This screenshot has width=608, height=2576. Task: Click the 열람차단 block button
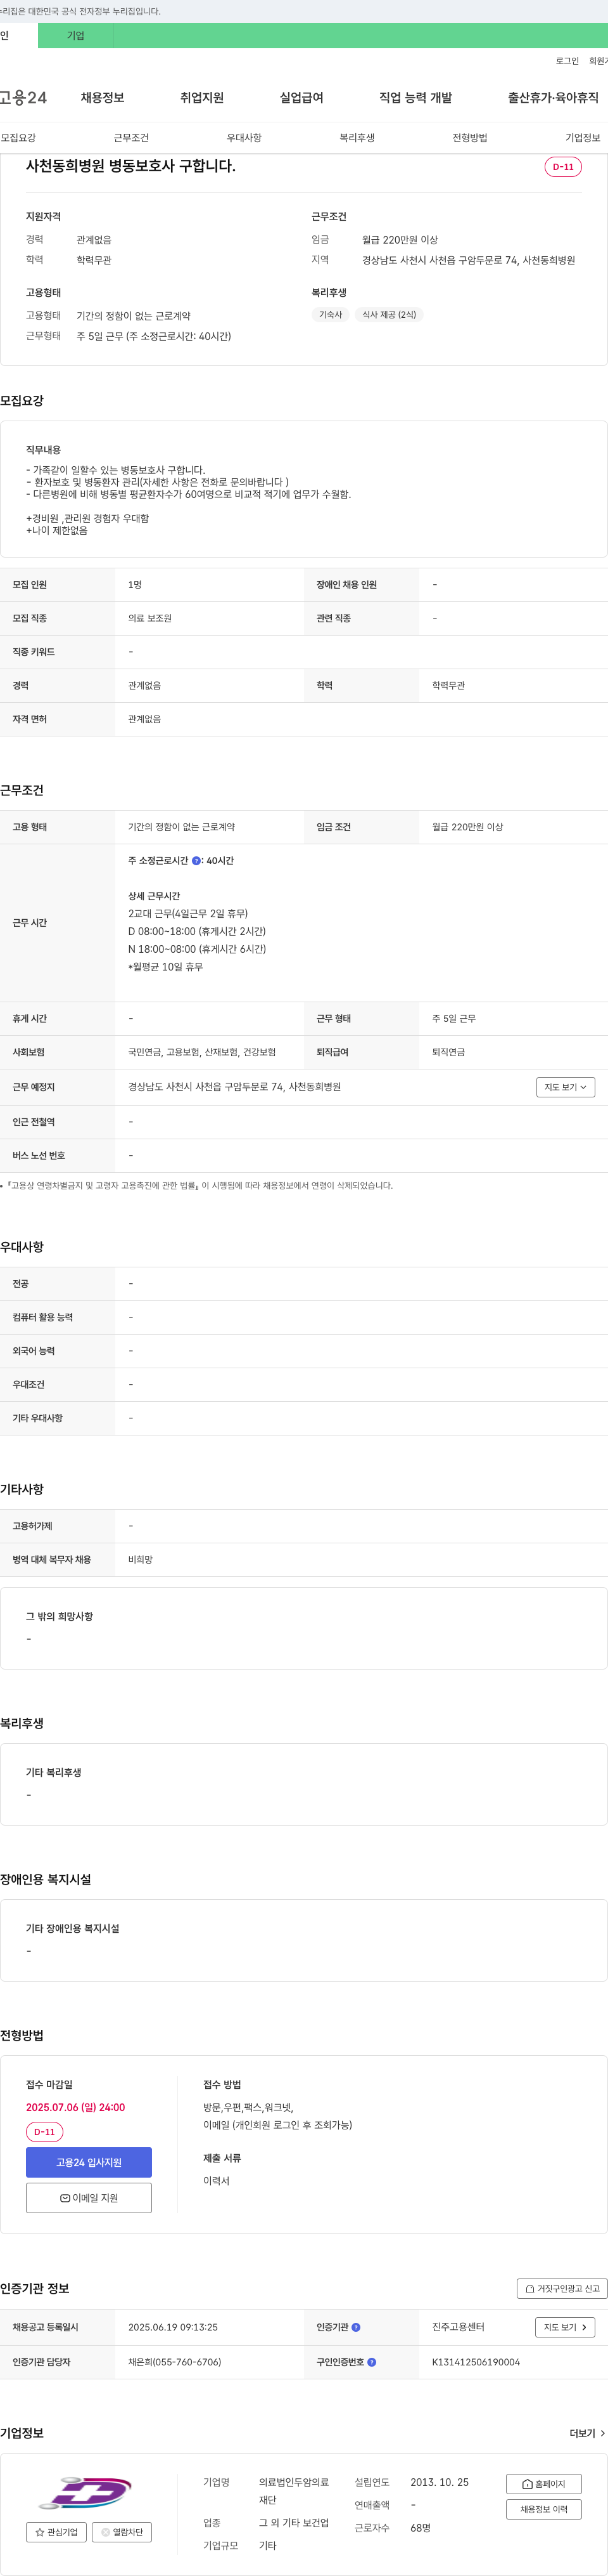pos(122,2532)
